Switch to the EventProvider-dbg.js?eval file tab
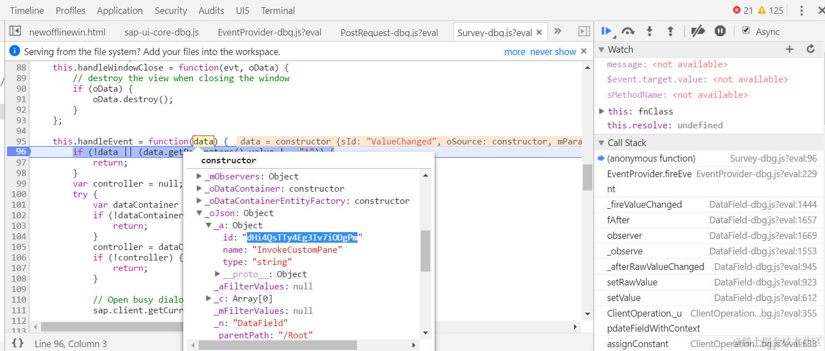Viewport: 825px width, 351px height. pyautogui.click(x=270, y=32)
